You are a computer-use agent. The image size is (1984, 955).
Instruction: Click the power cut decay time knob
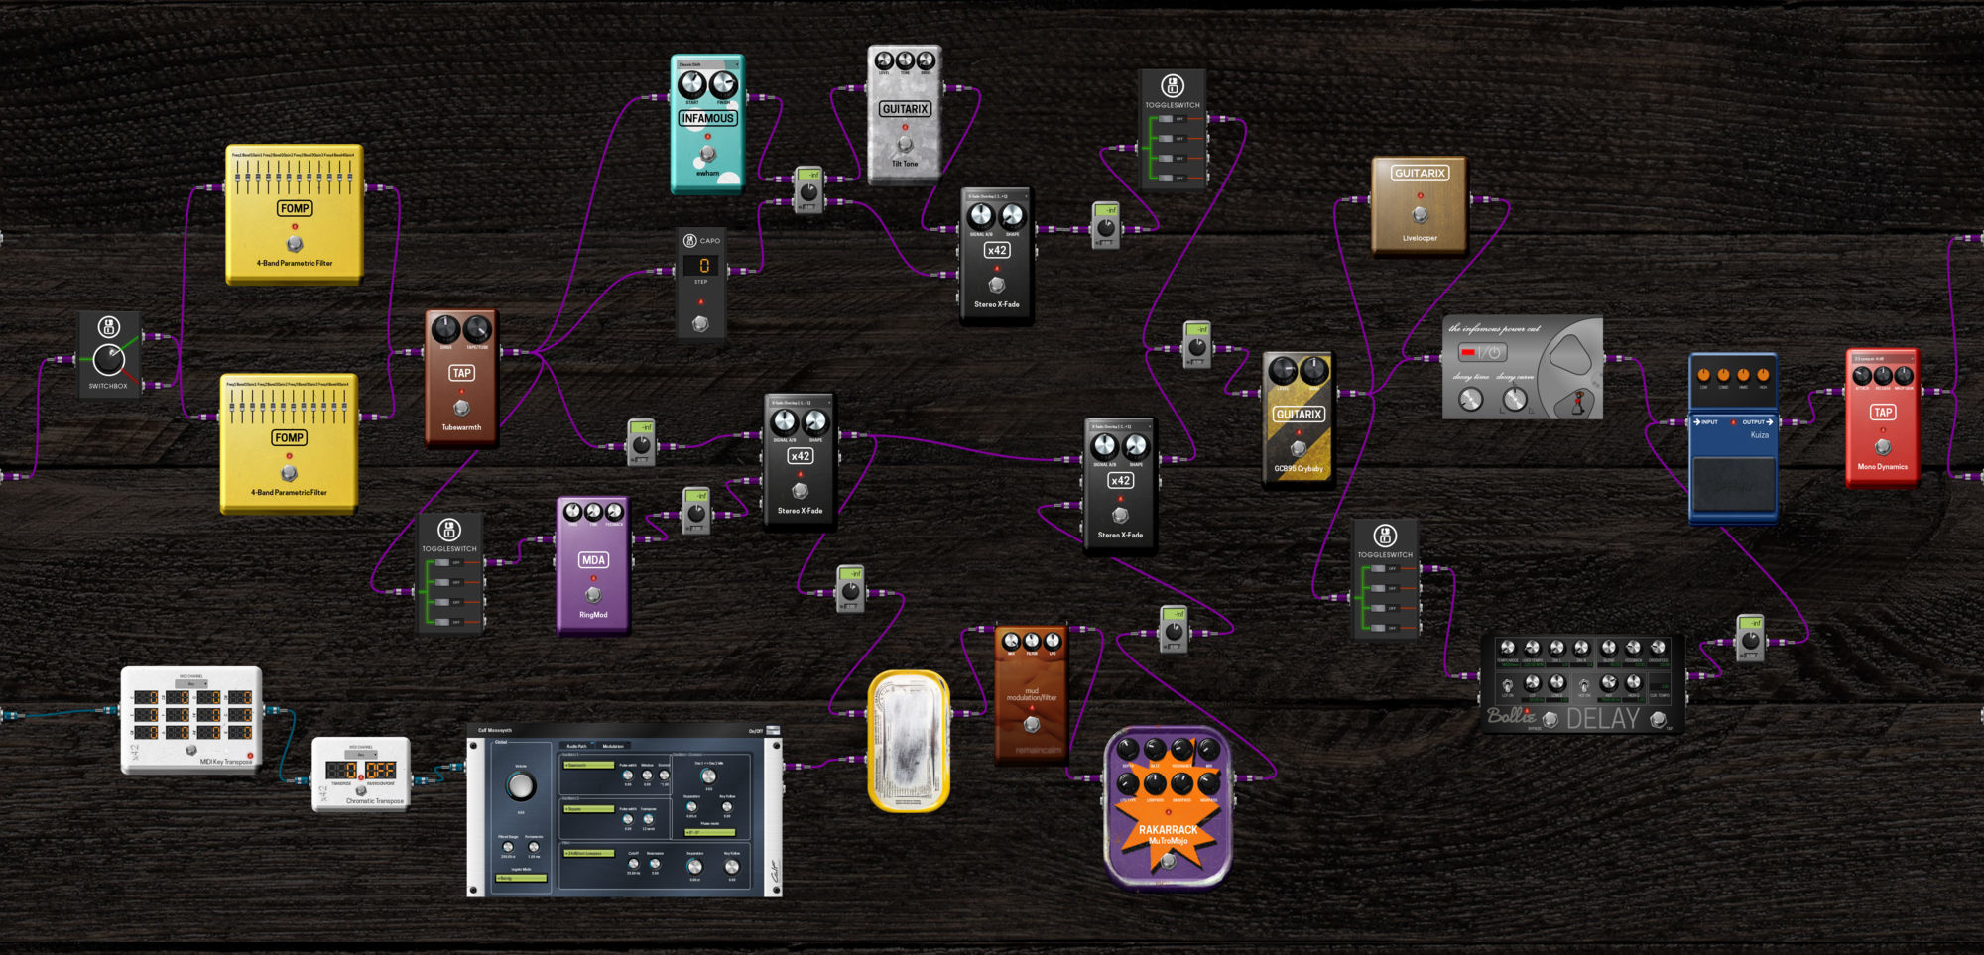(x=1470, y=400)
